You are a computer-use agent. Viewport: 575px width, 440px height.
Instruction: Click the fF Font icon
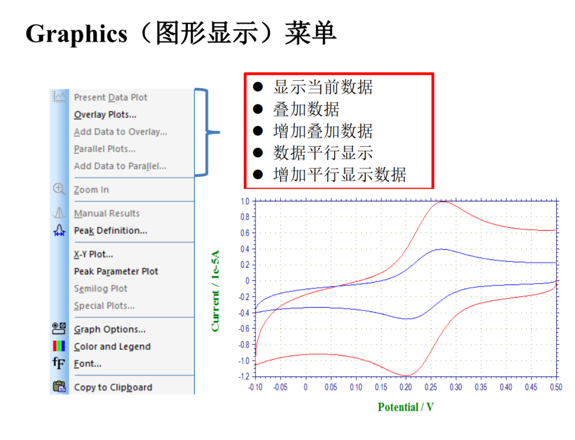point(59,363)
